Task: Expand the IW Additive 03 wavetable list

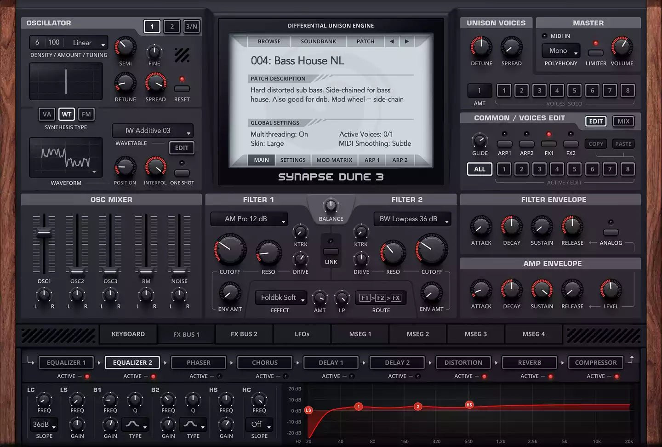Action: (153, 131)
